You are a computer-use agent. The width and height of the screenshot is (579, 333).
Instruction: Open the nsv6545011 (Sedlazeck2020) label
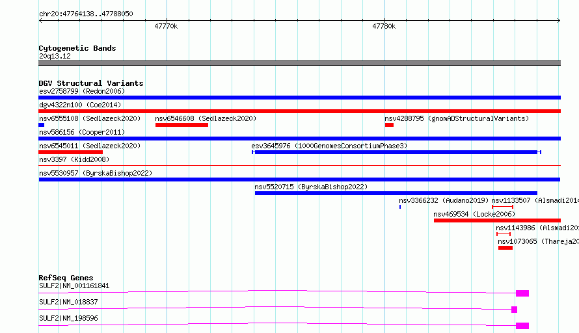point(90,146)
